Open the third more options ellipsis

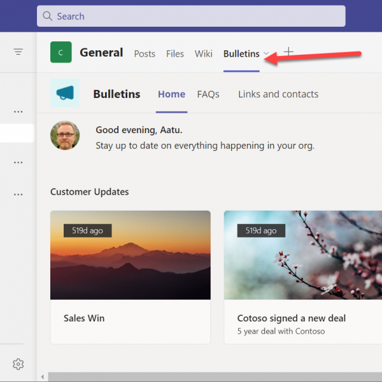(18, 195)
